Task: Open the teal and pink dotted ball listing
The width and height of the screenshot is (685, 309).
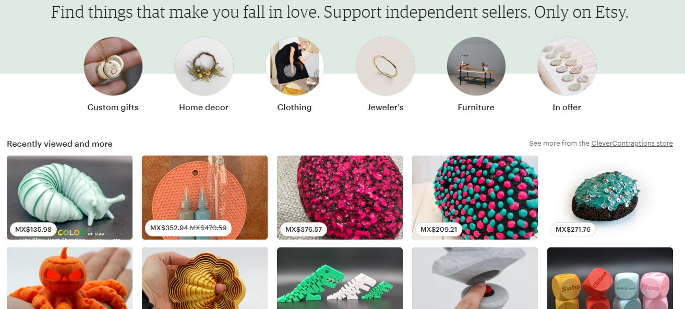Action: tap(475, 197)
